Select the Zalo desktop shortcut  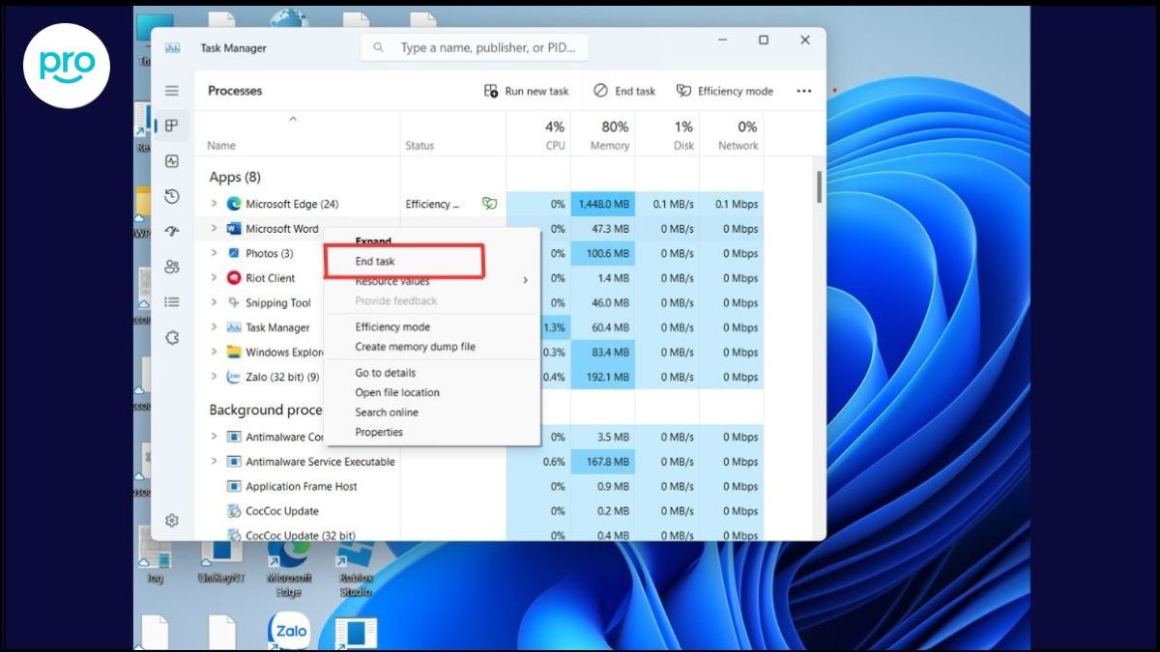click(x=289, y=631)
